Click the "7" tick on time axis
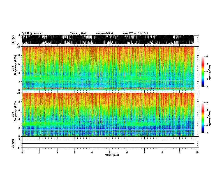222x171 pixels. (145, 152)
